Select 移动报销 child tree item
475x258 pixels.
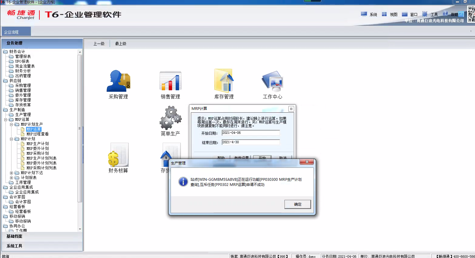pyautogui.click(x=23, y=221)
